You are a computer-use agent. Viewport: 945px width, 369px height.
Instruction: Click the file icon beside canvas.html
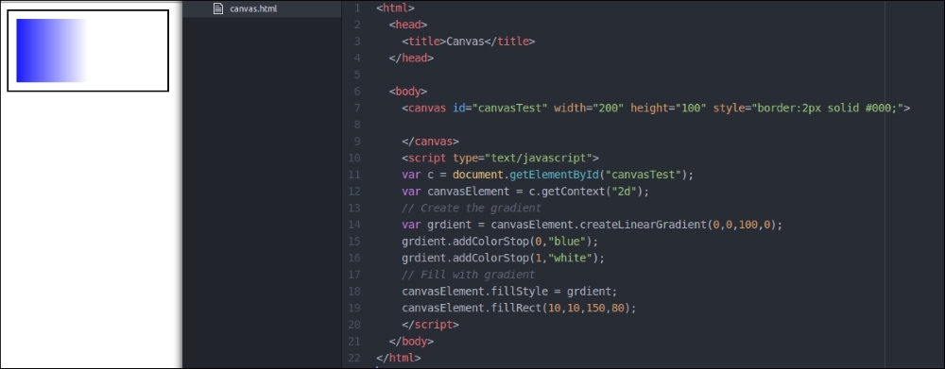click(x=218, y=9)
